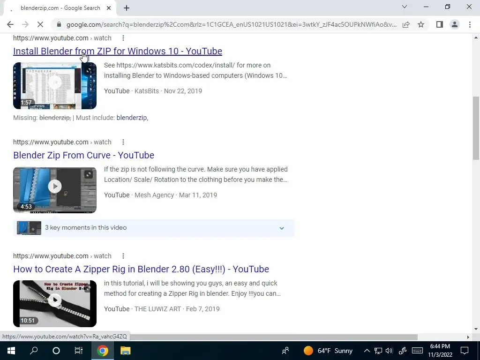
Task: Open the volume control in system tray
Action: coord(389,351)
